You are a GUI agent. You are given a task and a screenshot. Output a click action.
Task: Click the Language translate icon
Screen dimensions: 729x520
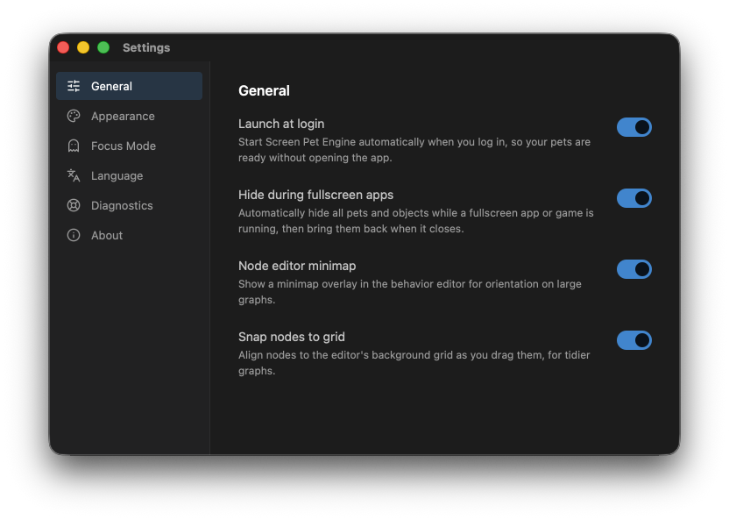point(74,175)
